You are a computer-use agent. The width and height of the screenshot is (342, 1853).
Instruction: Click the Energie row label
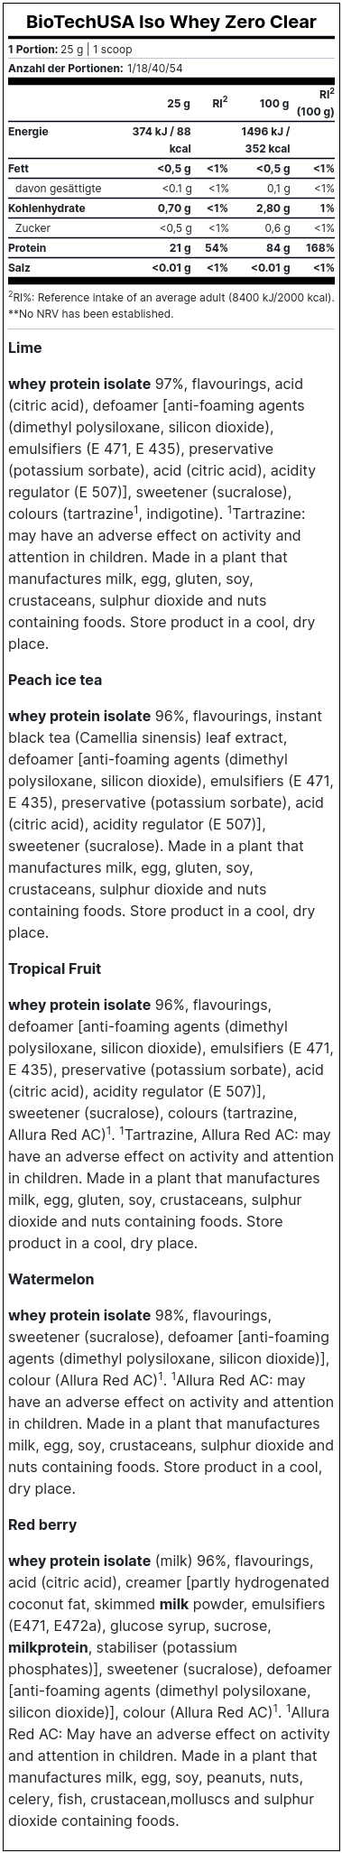click(28, 132)
